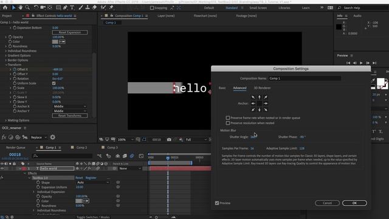Select the Zoom magnifier tool
The image size is (389, 219).
click(x=27, y=8)
